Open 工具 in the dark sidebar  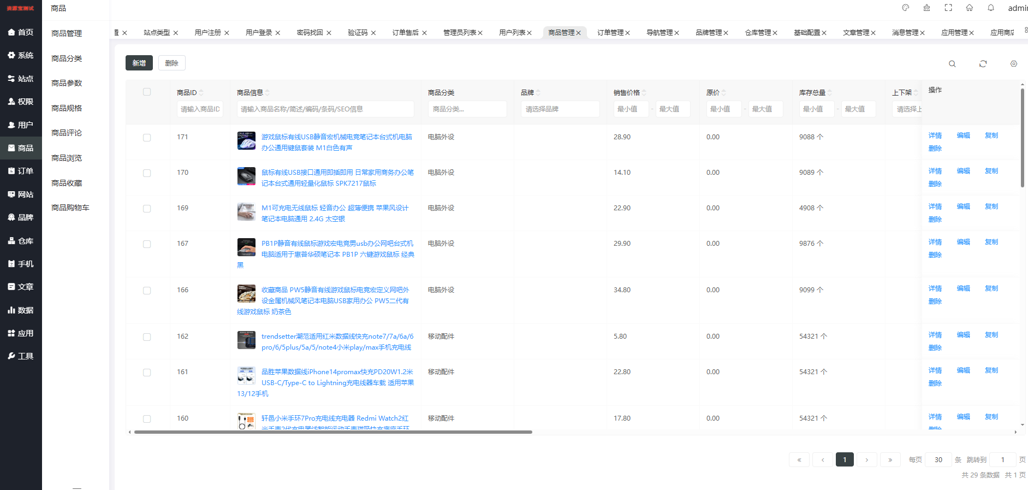21,356
